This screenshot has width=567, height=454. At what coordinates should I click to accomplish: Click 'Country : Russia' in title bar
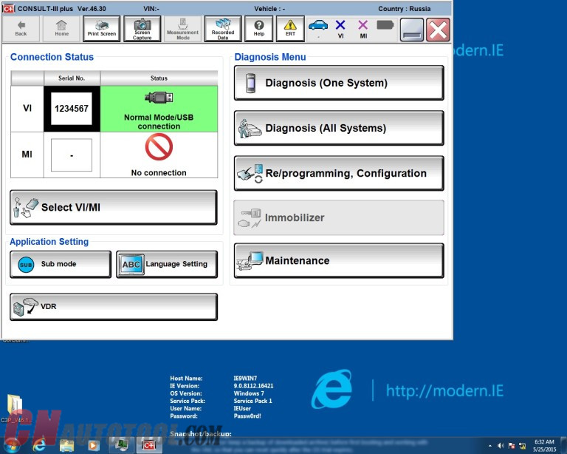(405, 9)
